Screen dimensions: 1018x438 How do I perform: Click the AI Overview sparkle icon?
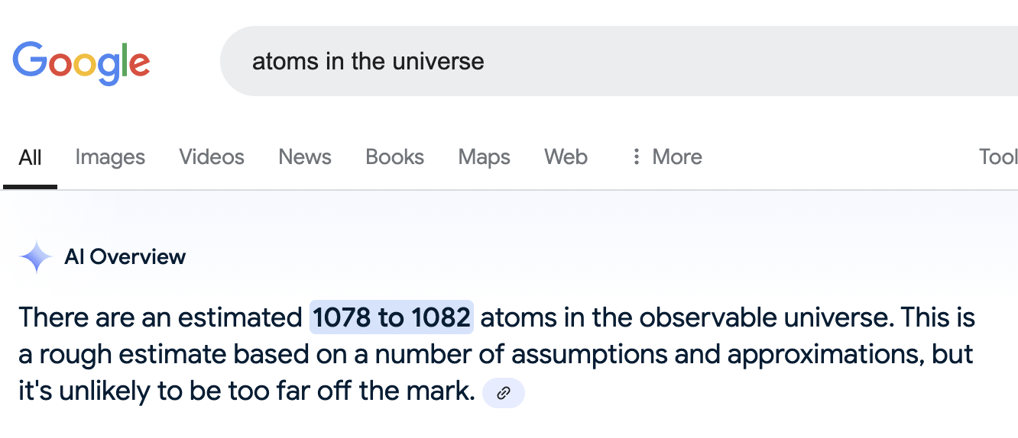[x=36, y=257]
